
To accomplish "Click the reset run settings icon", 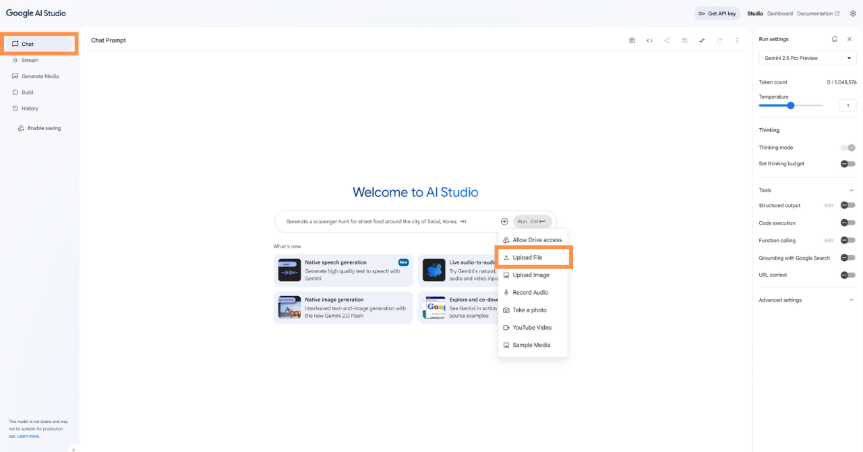I will [835, 39].
